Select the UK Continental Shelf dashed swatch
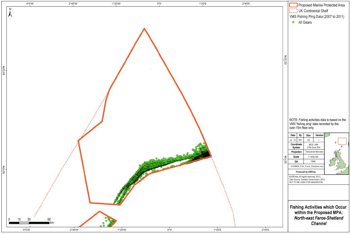Image resolution: width=351 pixels, height=234 pixels. point(293,11)
